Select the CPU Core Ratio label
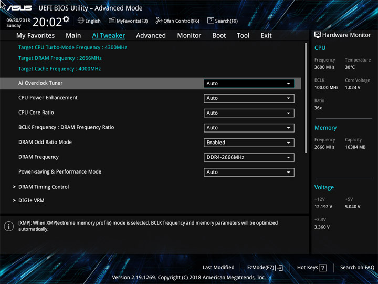The width and height of the screenshot is (378, 284). [x=36, y=113]
